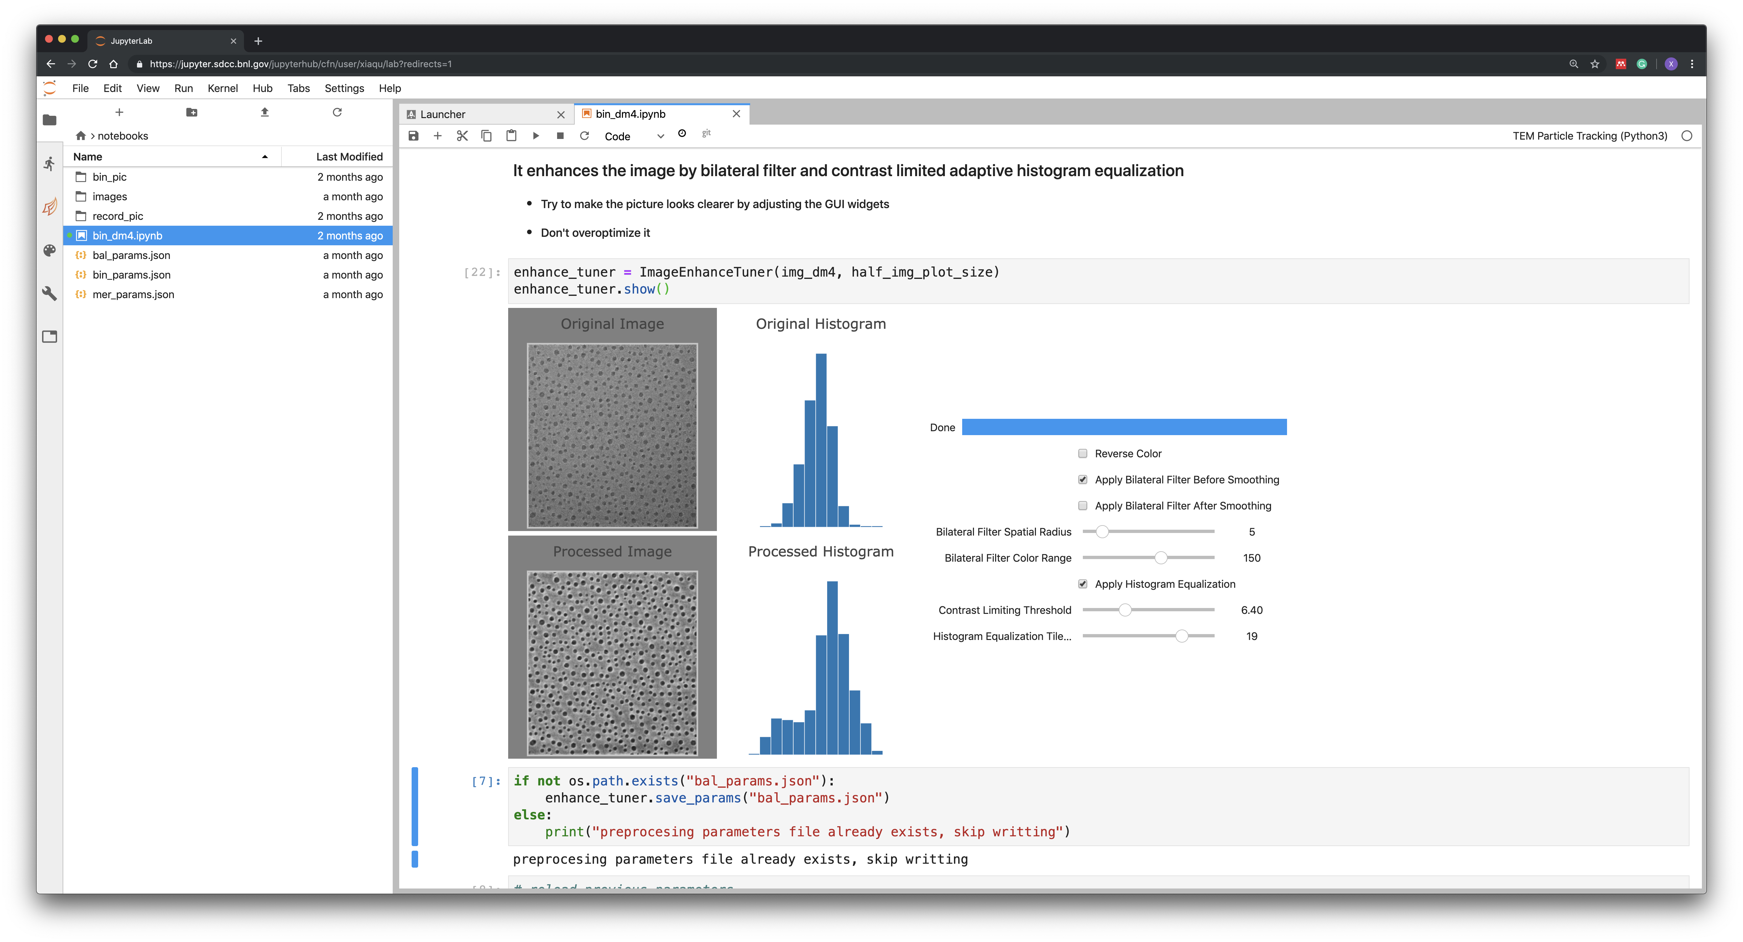The image size is (1743, 942).
Task: Toggle Name column sort arrow
Action: click(265, 157)
